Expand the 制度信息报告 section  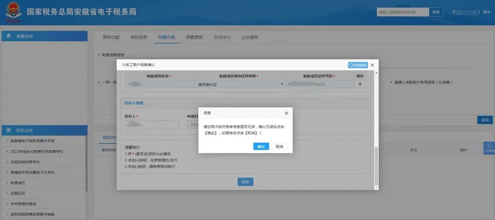[113, 55]
